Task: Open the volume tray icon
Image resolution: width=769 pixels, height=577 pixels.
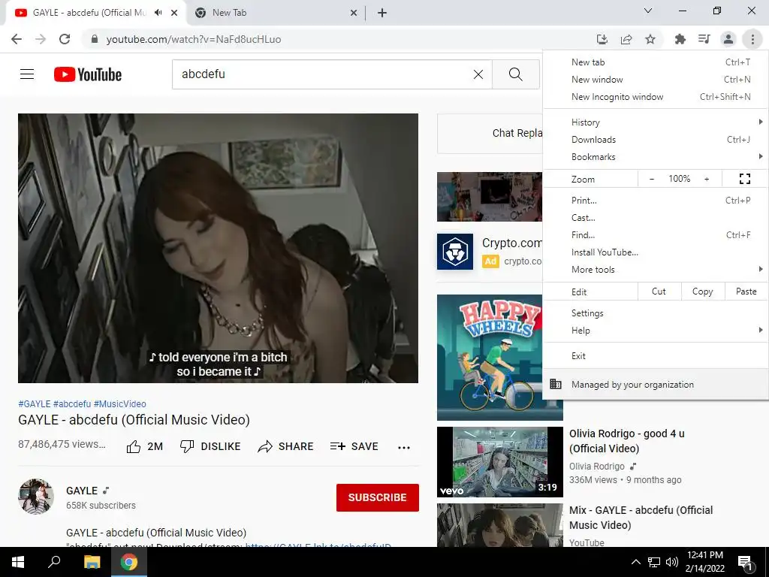Action: [672, 562]
